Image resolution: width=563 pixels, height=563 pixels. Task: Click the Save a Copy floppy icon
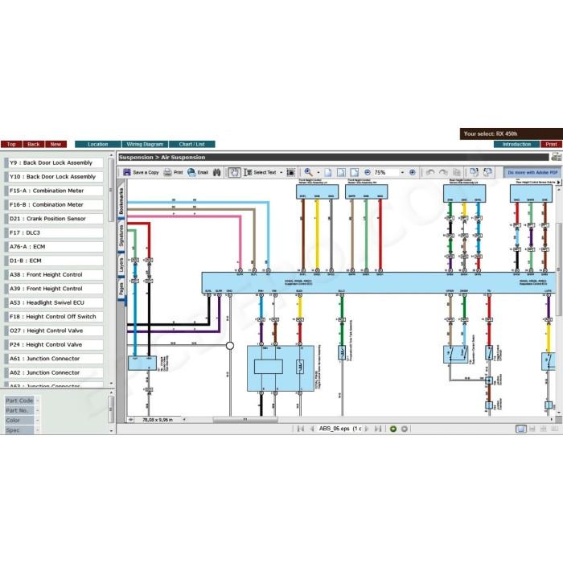(x=127, y=172)
